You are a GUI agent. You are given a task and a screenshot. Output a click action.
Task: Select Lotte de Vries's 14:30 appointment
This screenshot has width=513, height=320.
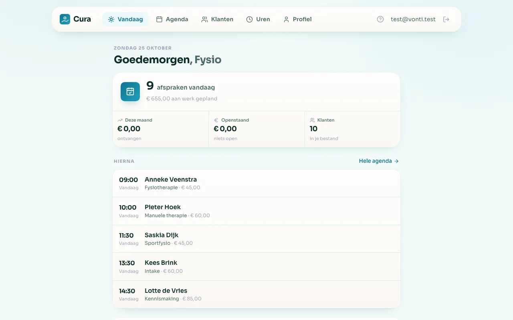pos(256,294)
